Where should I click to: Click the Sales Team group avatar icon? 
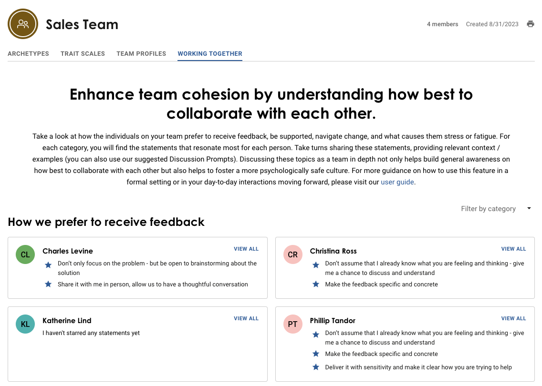coord(22,24)
